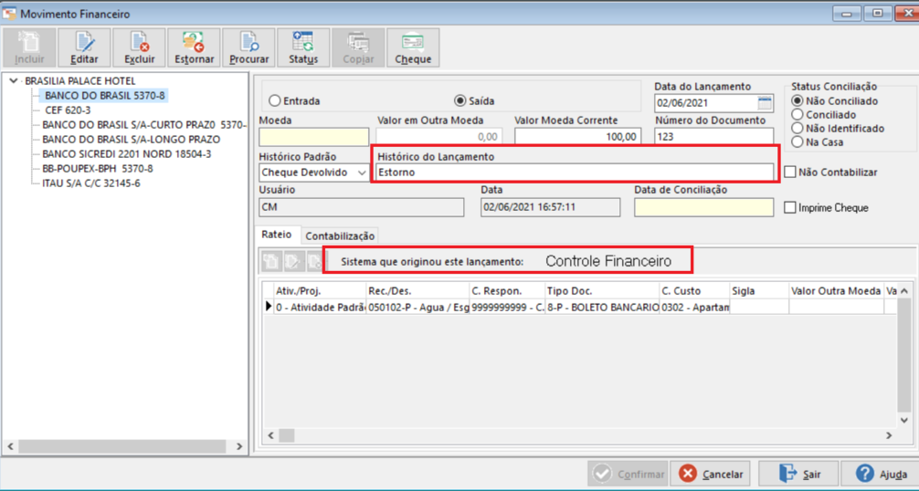
Task: Click the Valor em Outra Moeda field
Action: click(439, 137)
